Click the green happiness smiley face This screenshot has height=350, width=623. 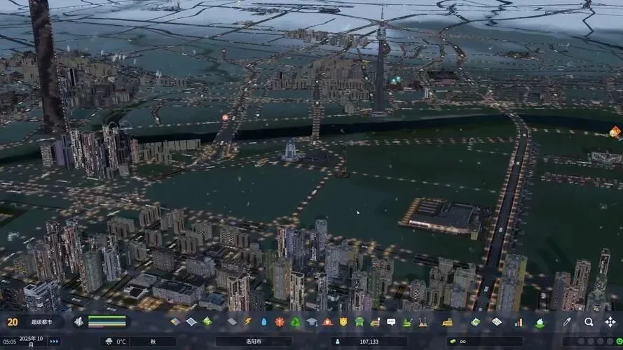[x=619, y=342]
